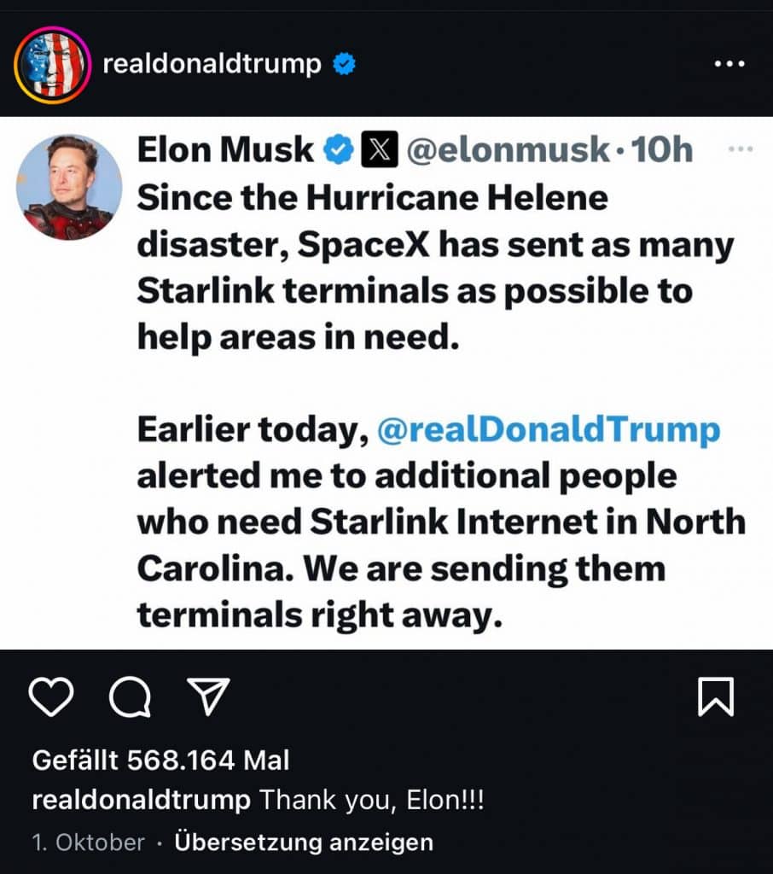Click the Elon Musk display name
Image resolution: width=773 pixels, height=874 pixels.
(x=225, y=151)
